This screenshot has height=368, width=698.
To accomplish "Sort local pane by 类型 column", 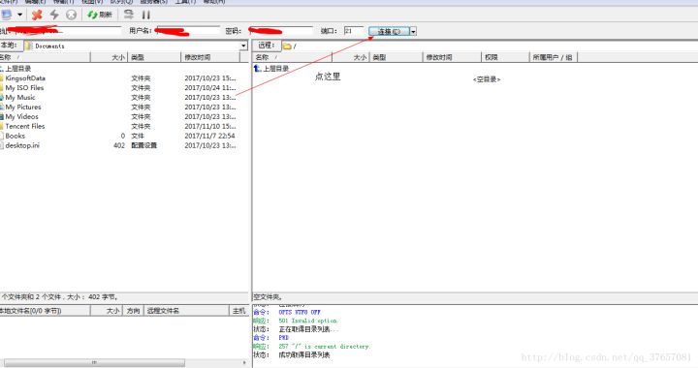I will [x=154, y=57].
